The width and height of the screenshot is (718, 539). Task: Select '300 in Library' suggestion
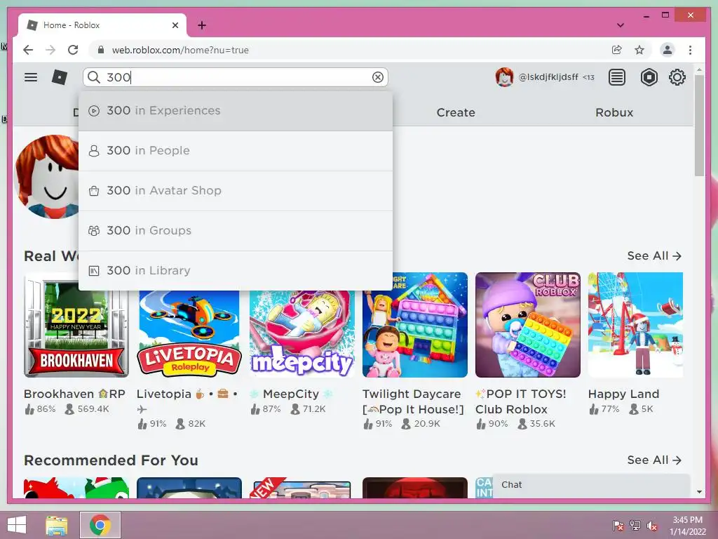(236, 270)
